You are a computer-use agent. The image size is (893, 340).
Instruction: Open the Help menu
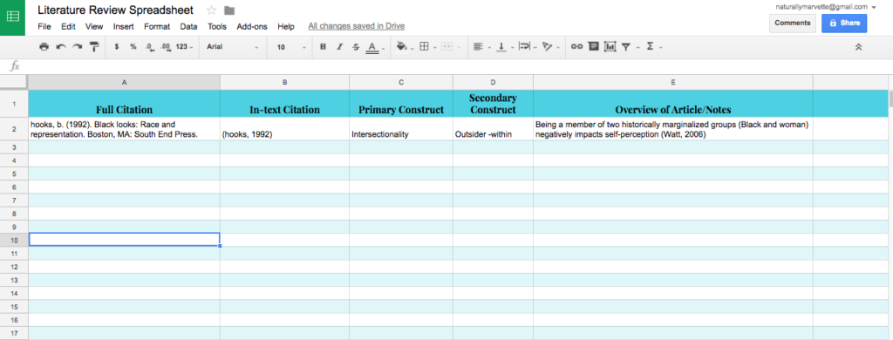286,26
